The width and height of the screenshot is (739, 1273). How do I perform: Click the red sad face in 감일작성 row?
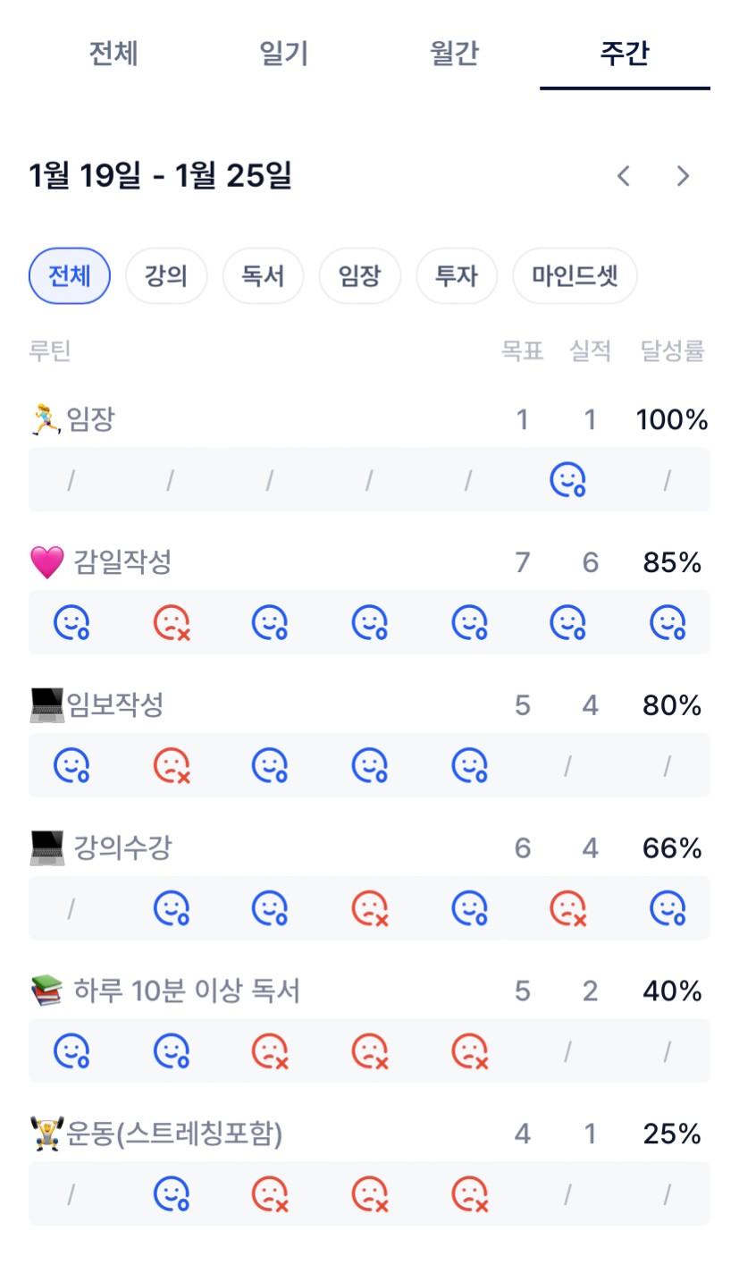171,622
